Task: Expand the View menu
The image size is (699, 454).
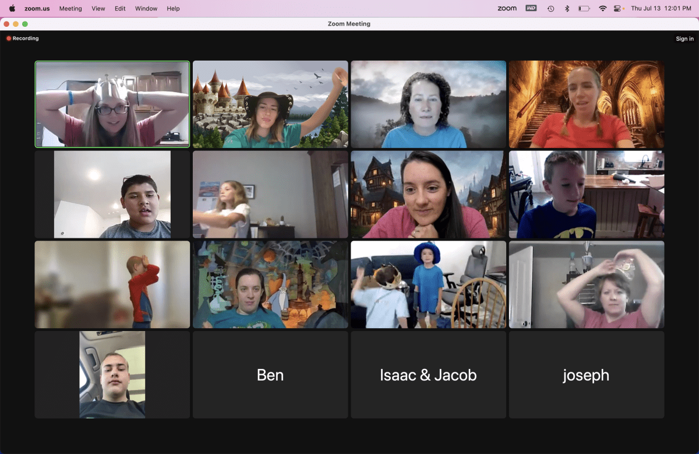Action: tap(98, 8)
